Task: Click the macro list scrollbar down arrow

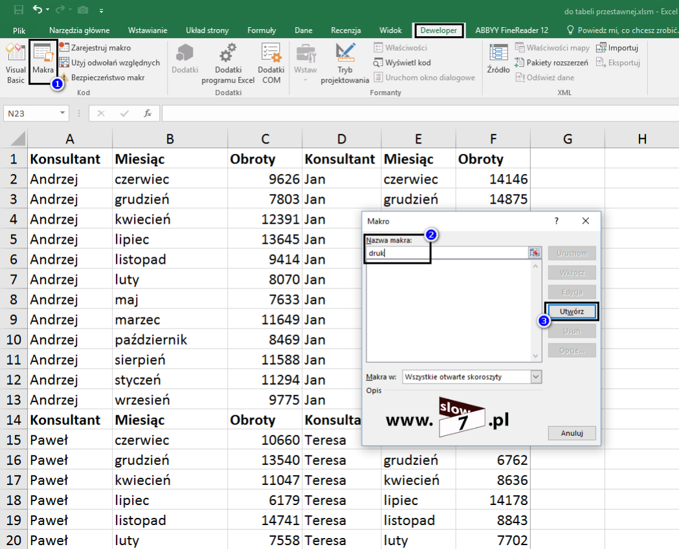Action: (536, 356)
